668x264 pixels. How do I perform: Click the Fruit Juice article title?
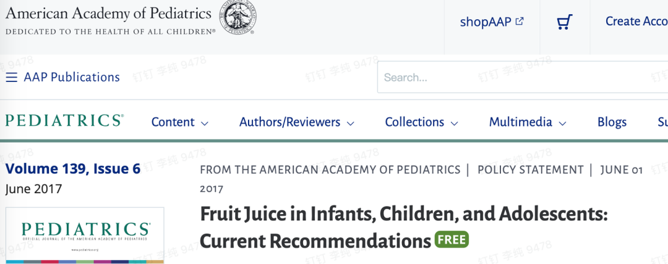403,228
